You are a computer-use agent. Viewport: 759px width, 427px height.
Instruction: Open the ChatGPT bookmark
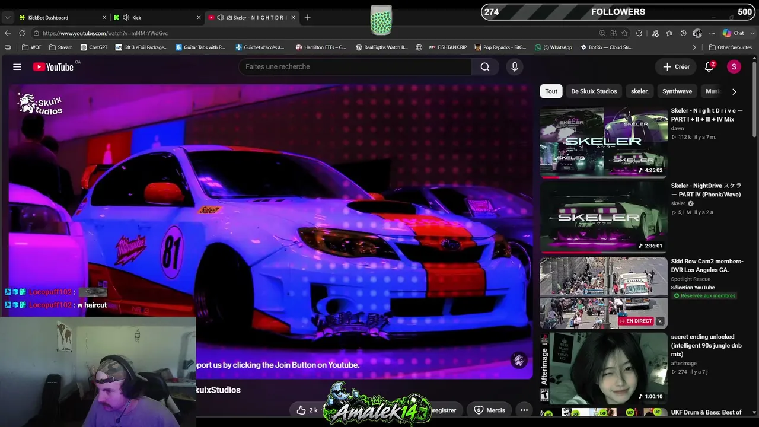coord(94,47)
